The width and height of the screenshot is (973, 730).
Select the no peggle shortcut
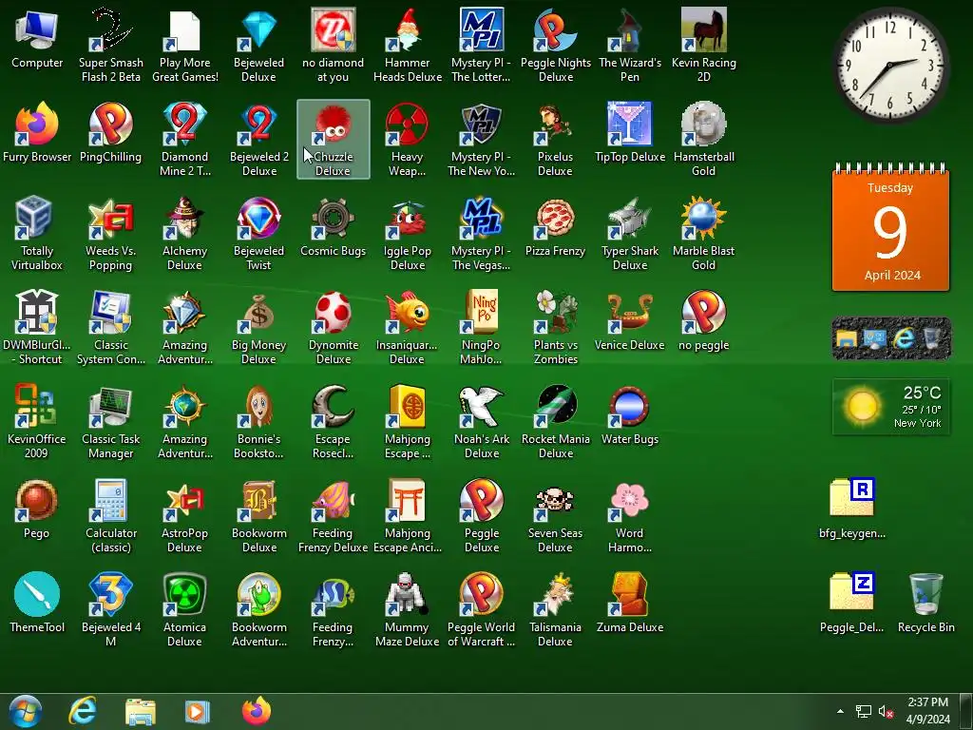704,321
